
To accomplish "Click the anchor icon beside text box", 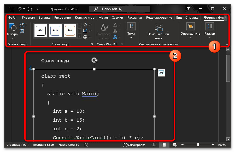I will 31,68.
